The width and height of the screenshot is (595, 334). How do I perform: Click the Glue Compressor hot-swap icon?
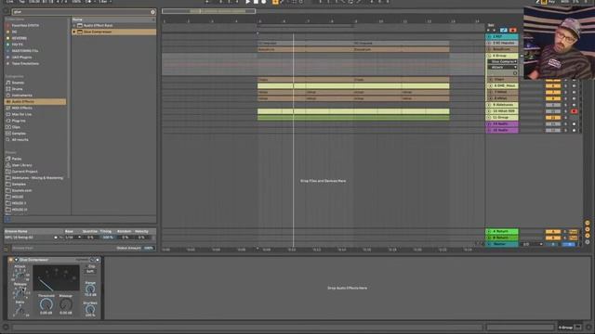tap(92, 260)
